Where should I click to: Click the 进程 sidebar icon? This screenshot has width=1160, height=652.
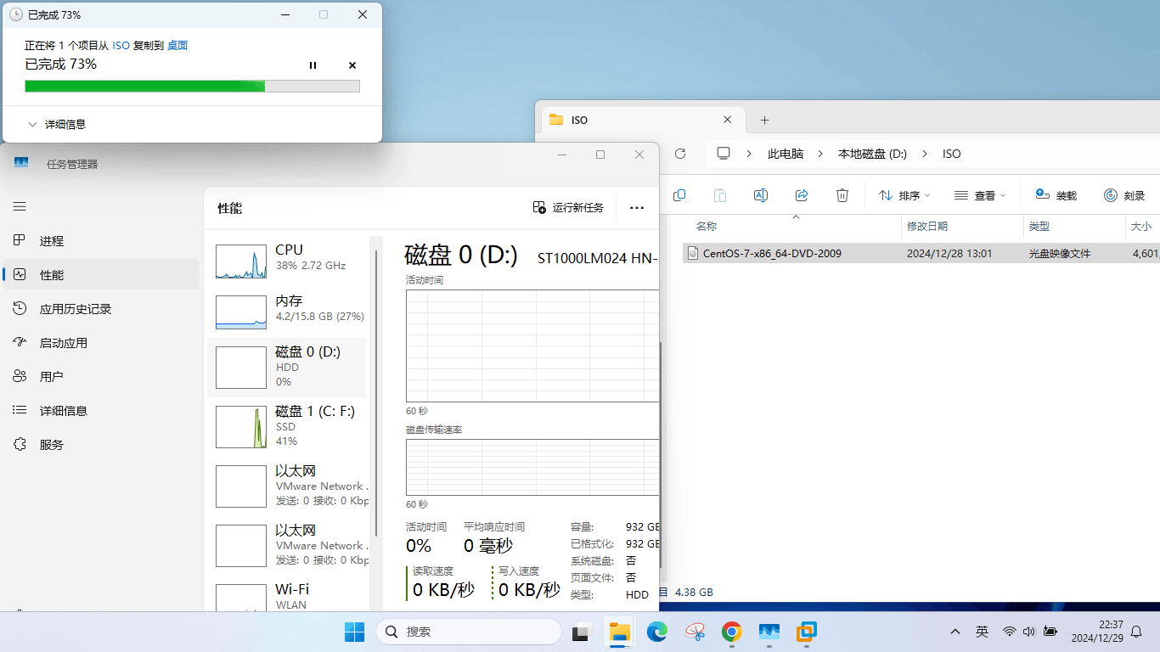tap(20, 241)
